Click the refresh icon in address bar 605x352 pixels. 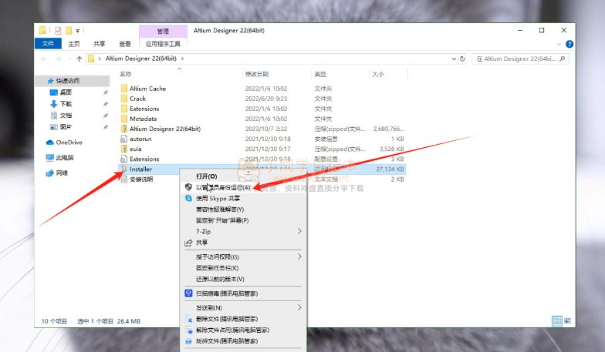(x=462, y=59)
